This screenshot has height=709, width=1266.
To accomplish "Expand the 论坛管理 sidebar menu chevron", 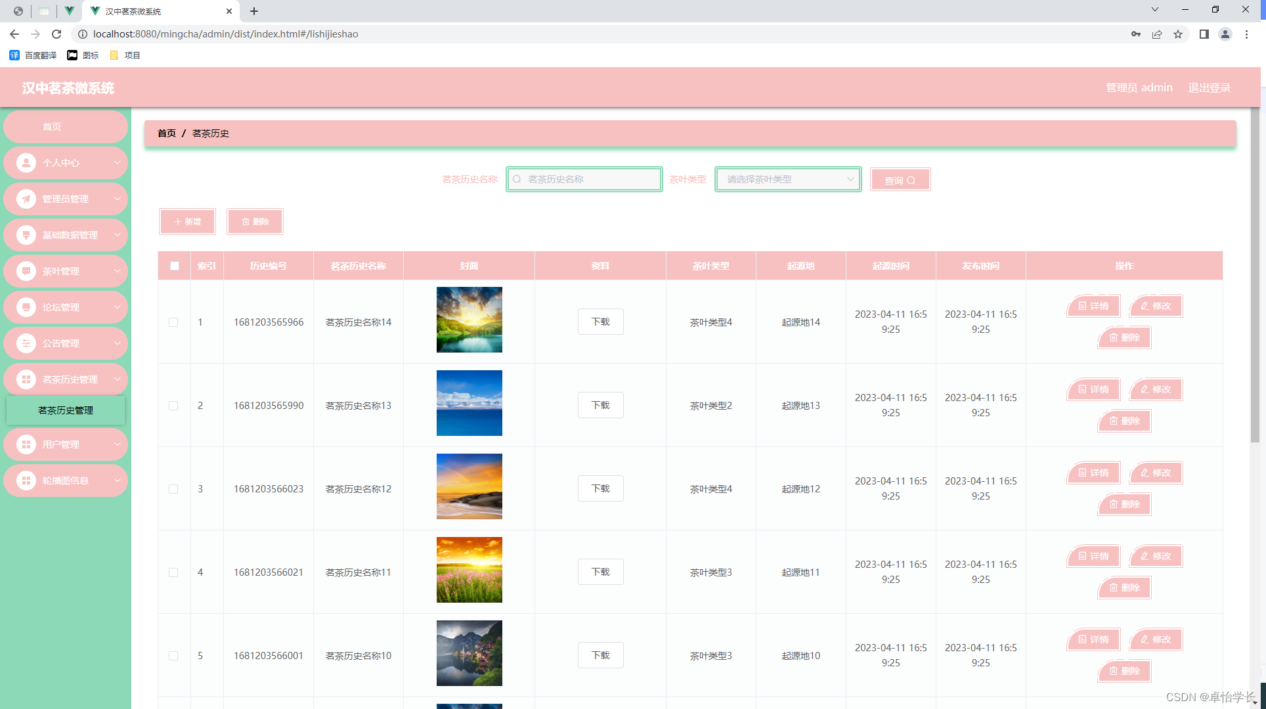I will coord(118,307).
